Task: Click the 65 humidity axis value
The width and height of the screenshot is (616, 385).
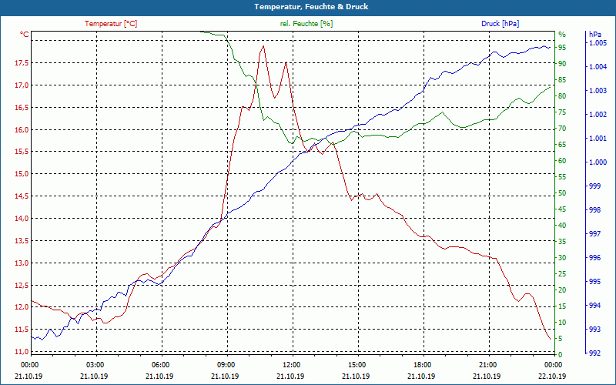Action: 562,145
